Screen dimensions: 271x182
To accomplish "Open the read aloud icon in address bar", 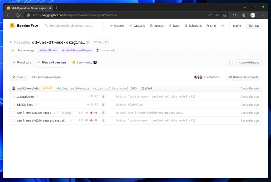I will [210, 15].
